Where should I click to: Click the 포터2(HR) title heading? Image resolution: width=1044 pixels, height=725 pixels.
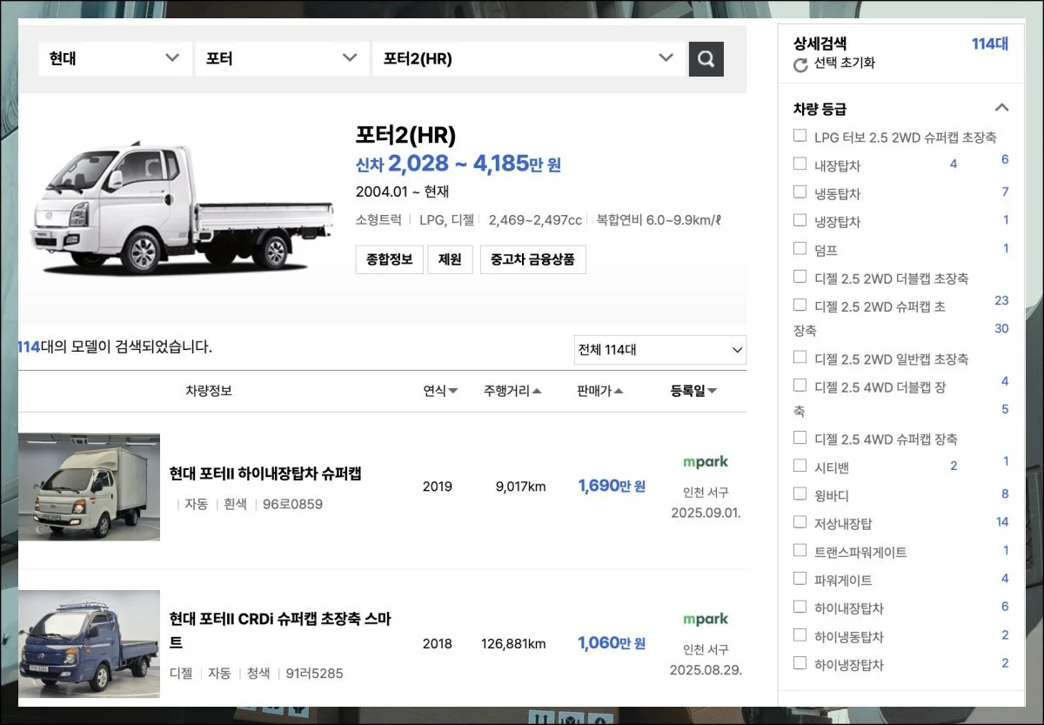click(405, 135)
